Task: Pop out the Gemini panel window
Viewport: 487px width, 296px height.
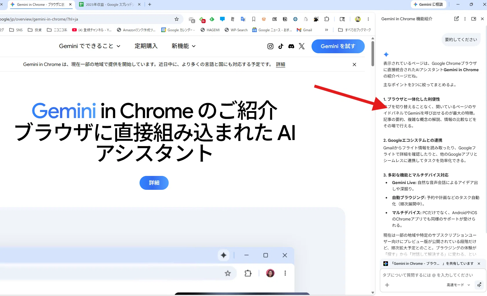Action: (474, 19)
